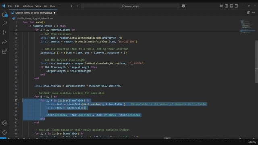Image resolution: width=258 pixels, height=145 pixels.
Task: Click 'end' keyword on line 31
Action: [37, 79]
